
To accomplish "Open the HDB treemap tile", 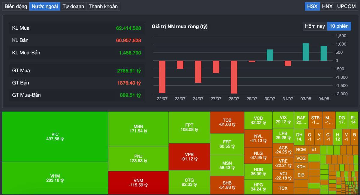I will 258,172.
